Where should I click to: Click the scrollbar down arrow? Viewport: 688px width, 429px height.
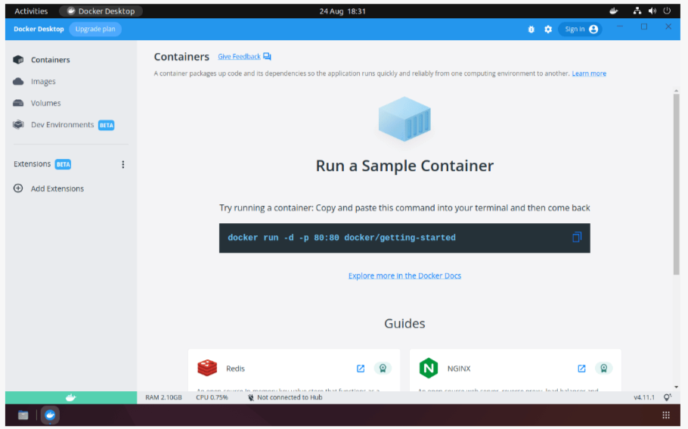pyautogui.click(x=676, y=387)
